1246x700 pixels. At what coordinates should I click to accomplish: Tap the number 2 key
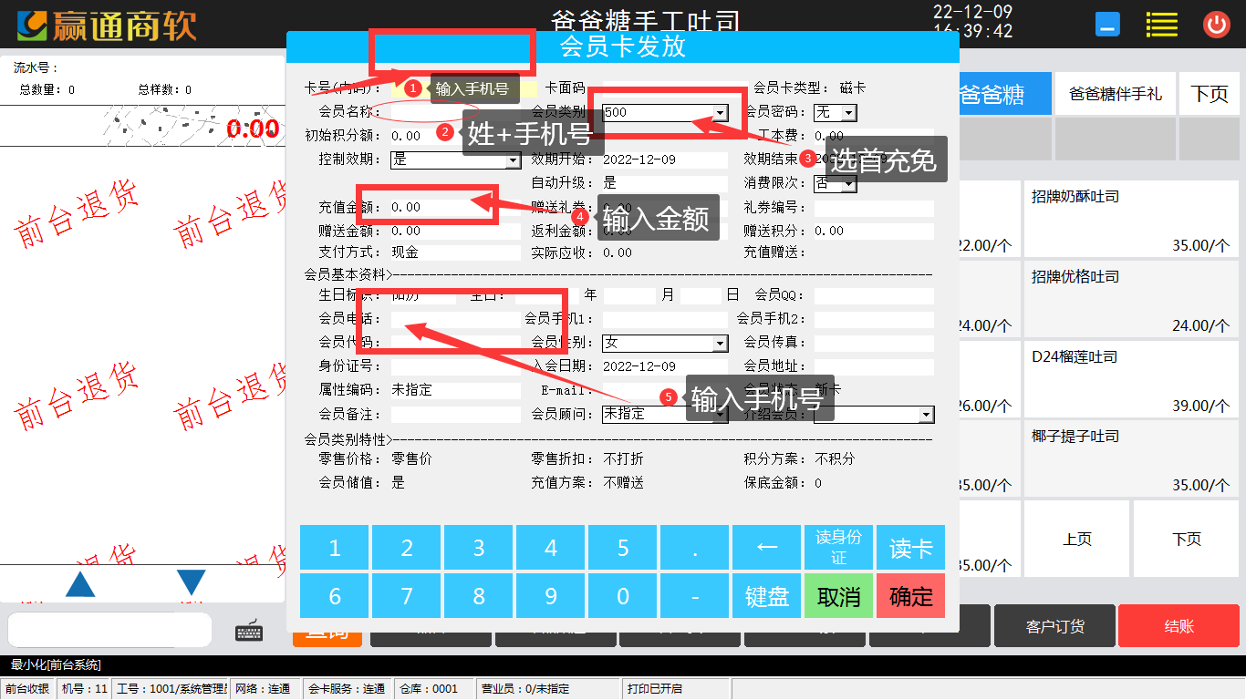point(407,548)
